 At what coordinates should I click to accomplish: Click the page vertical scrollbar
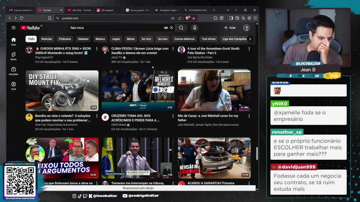tap(257, 154)
